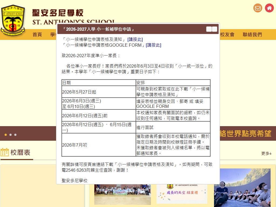Open 請按此 link for GOOGLE FORM

pos(153,45)
